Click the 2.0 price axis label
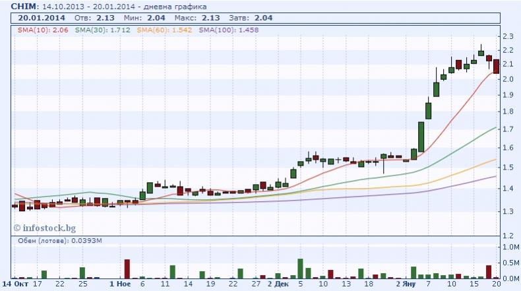521x291 pixels. 508,79
